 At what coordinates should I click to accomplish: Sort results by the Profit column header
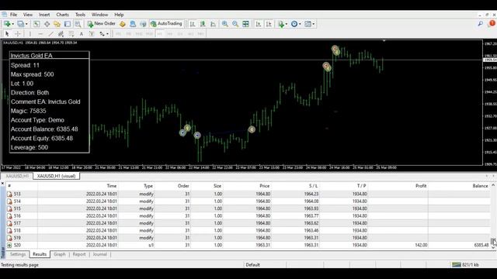click(x=421, y=186)
